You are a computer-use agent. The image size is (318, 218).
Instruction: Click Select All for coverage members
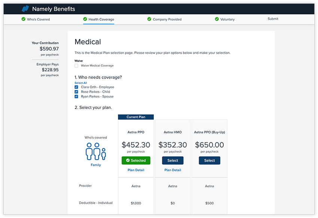tap(81, 82)
